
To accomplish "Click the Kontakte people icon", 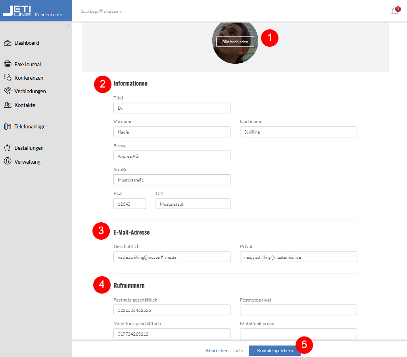I will tap(8, 105).
